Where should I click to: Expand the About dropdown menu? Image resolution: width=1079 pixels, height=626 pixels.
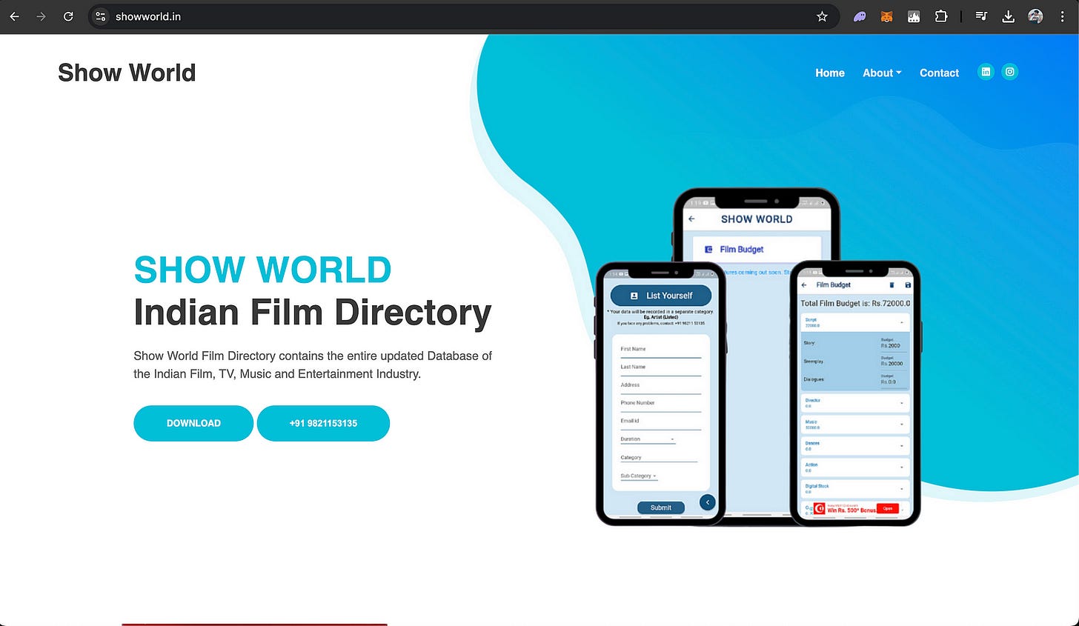coord(882,73)
